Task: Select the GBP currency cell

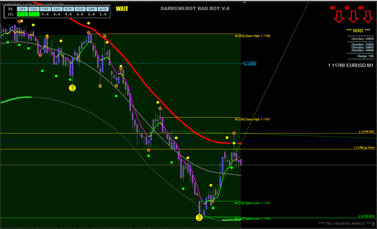Action: pos(91,9)
